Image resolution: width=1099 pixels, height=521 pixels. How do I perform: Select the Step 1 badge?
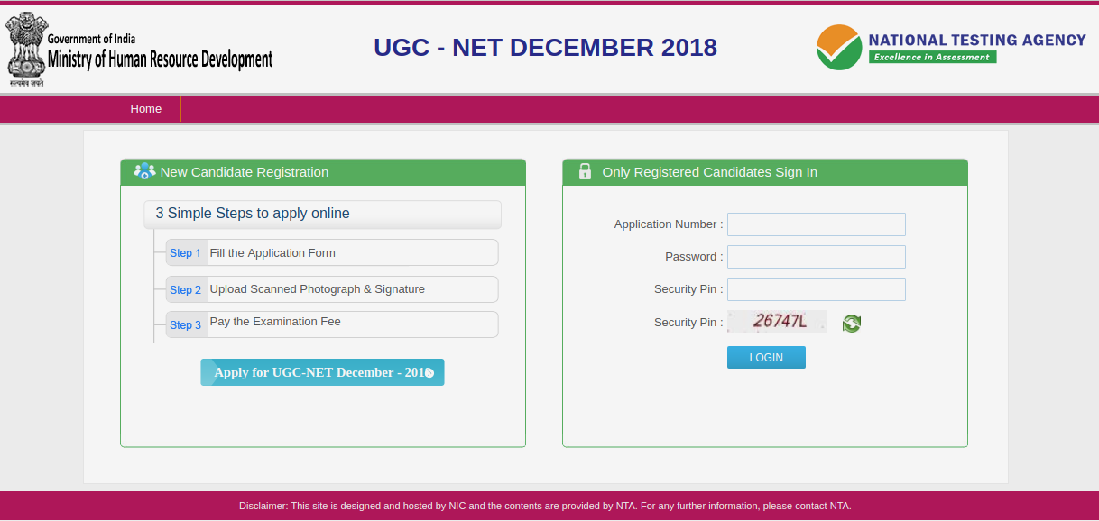coord(185,252)
